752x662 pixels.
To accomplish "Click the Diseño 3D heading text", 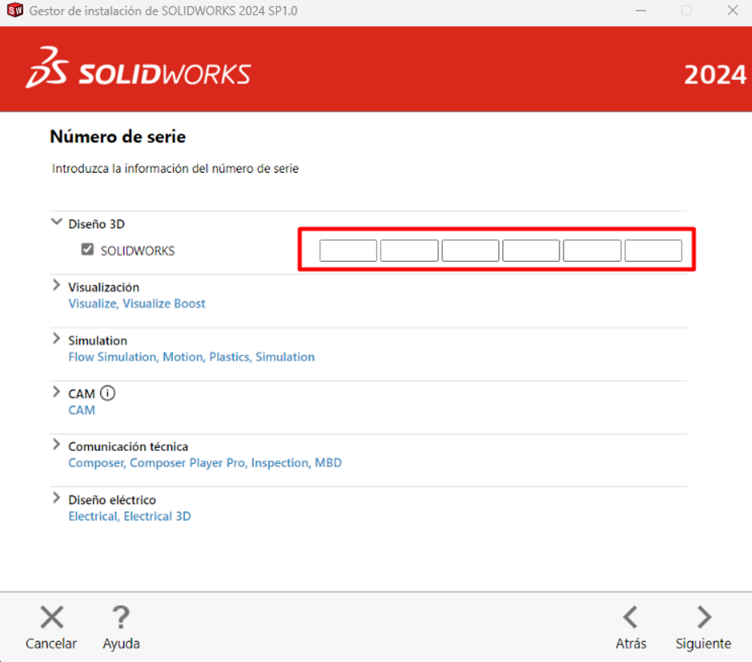I will [96, 225].
